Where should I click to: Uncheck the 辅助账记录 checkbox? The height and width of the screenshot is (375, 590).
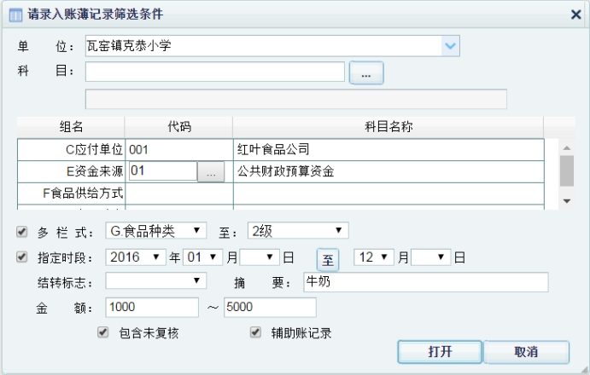(255, 332)
